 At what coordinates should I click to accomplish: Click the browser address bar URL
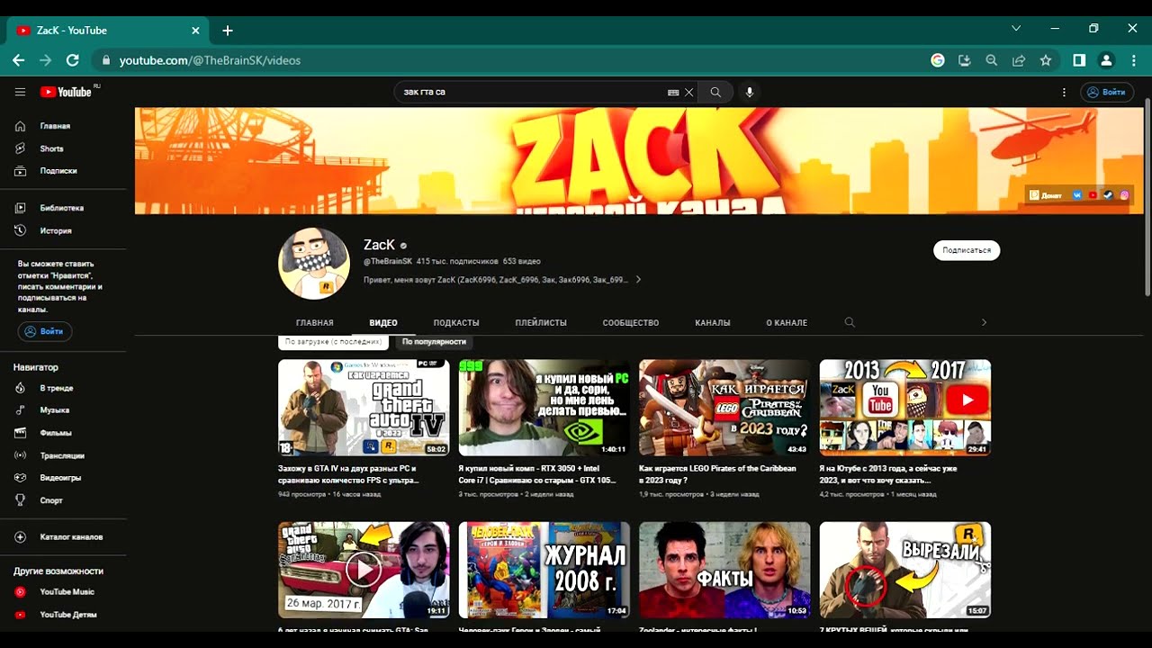(210, 60)
